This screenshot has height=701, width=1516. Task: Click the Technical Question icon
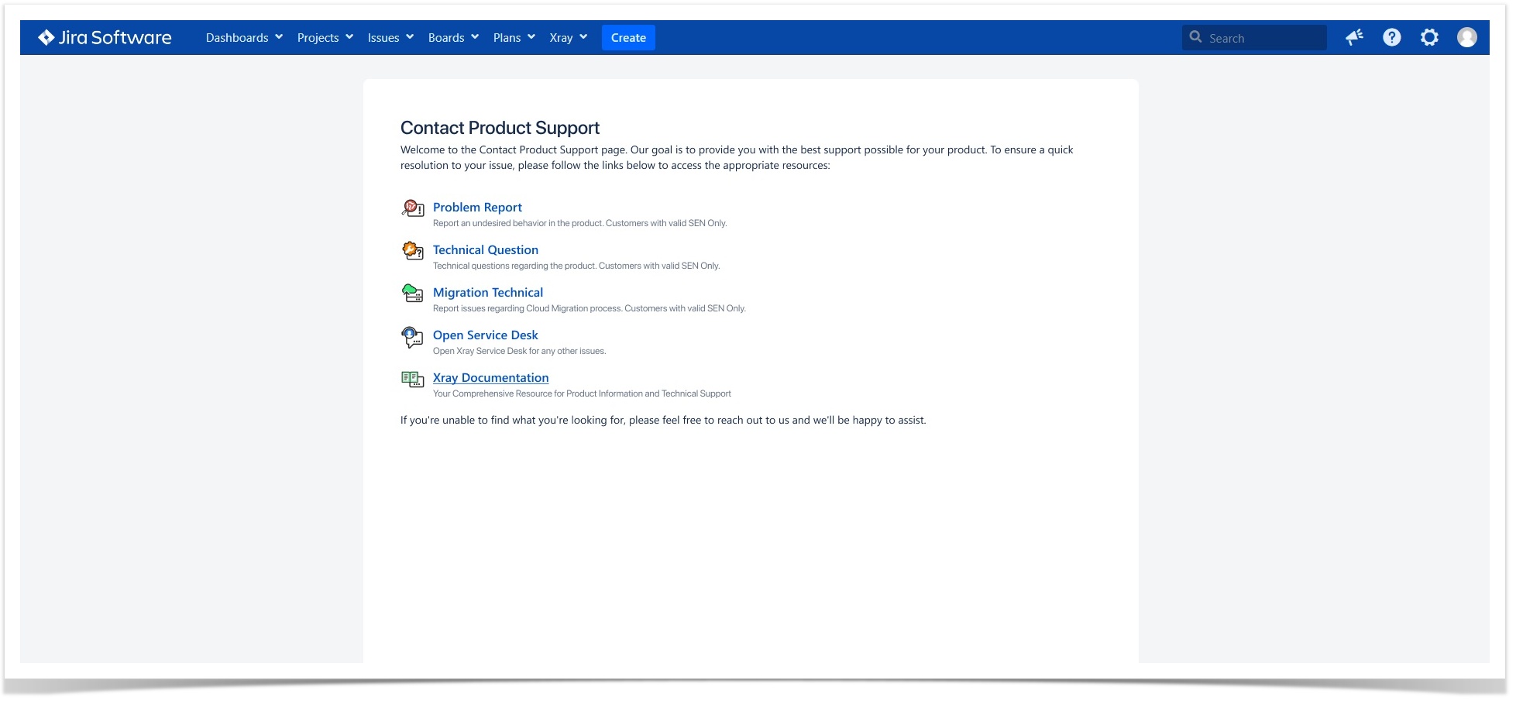(412, 250)
